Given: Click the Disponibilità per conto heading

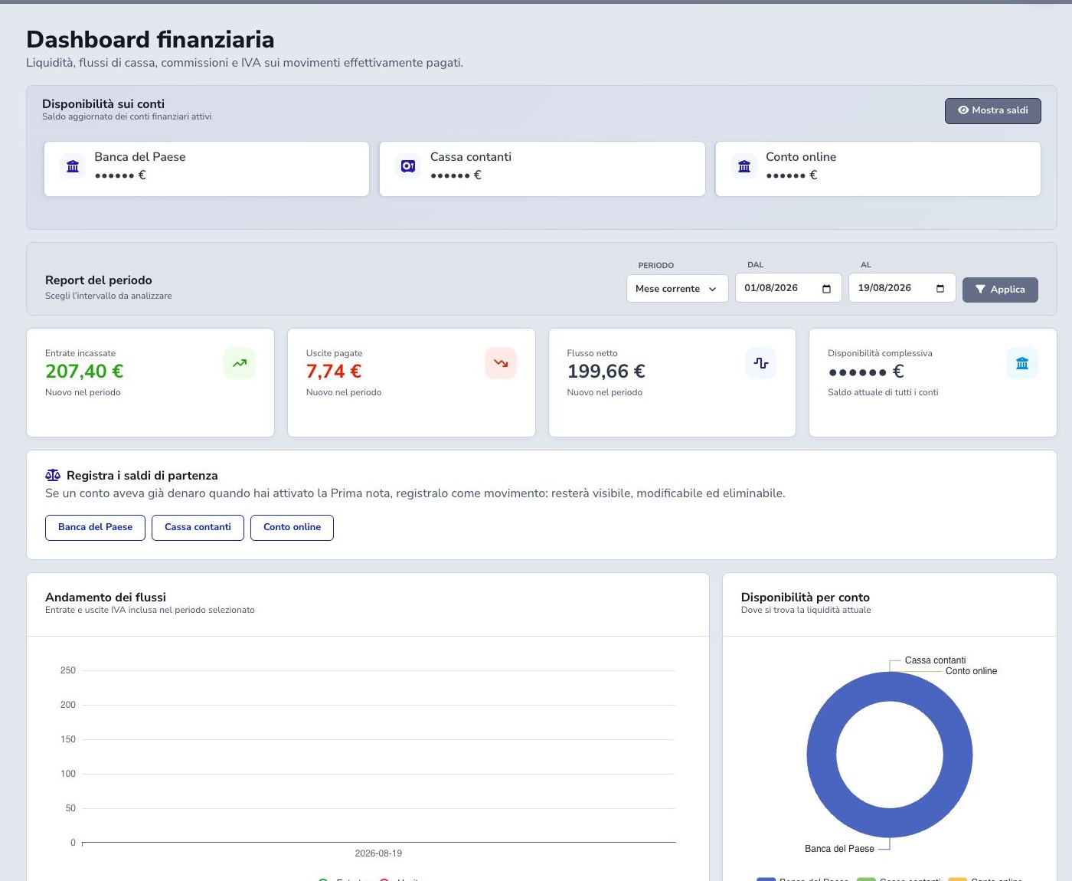Looking at the screenshot, I should 806,598.
